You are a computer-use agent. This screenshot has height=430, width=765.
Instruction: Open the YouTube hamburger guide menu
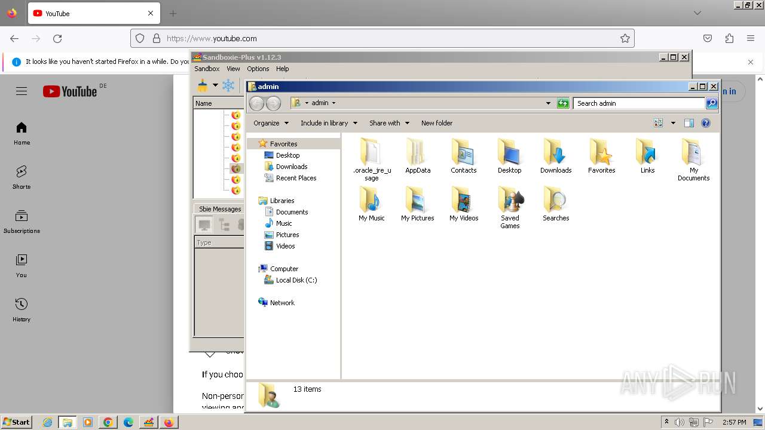22,91
